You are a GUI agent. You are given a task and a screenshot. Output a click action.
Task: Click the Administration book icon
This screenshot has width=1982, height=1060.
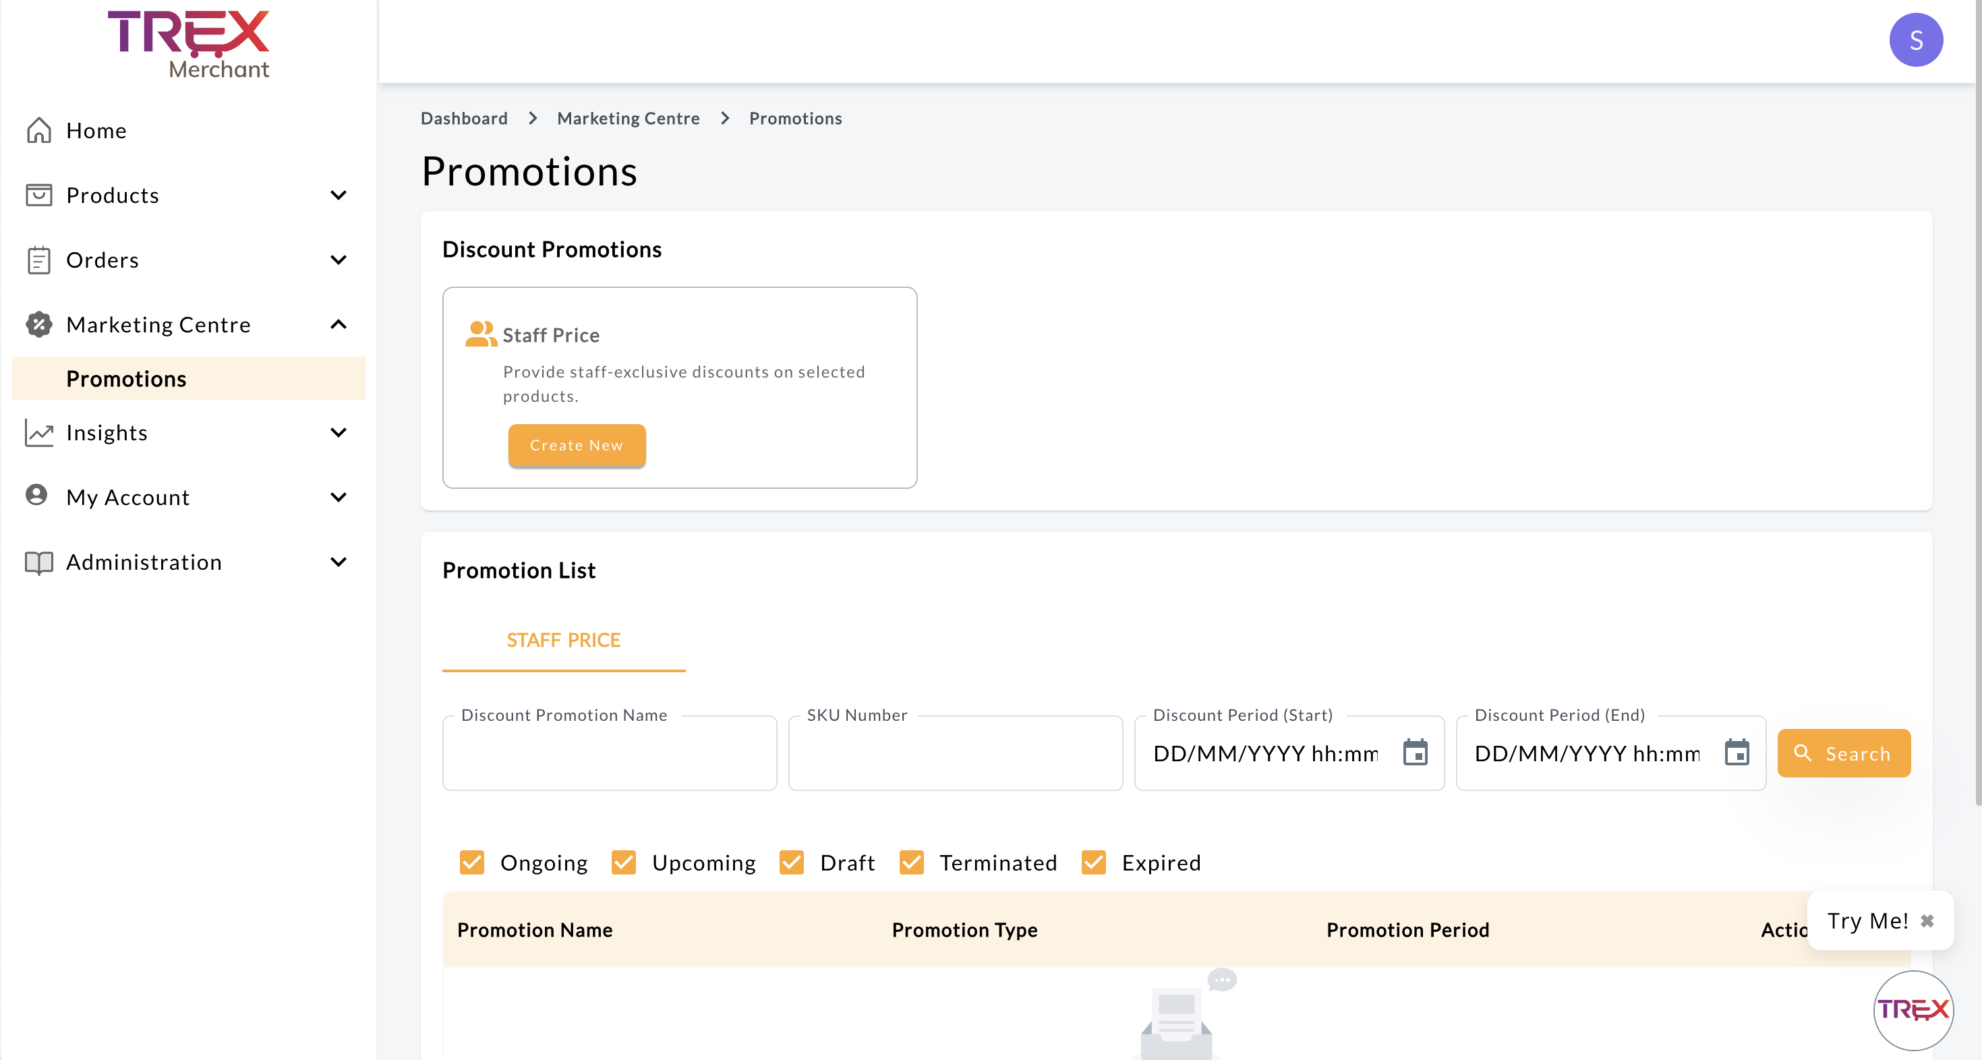[38, 562]
